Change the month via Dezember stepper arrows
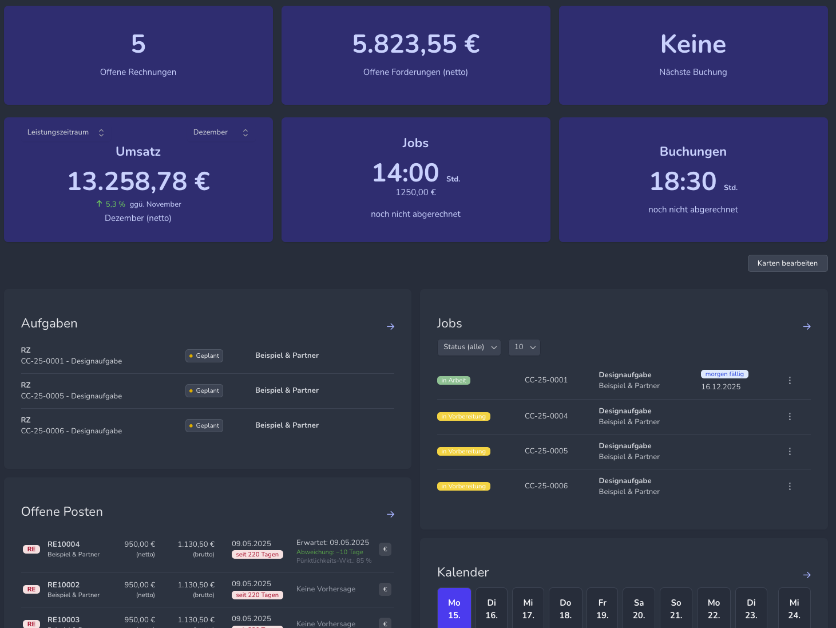 pyautogui.click(x=245, y=132)
